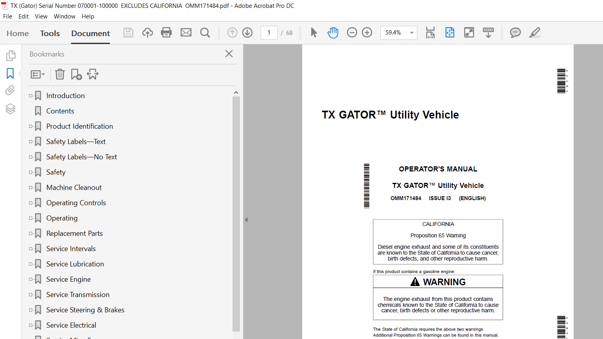Open the Edit menu

point(24,16)
